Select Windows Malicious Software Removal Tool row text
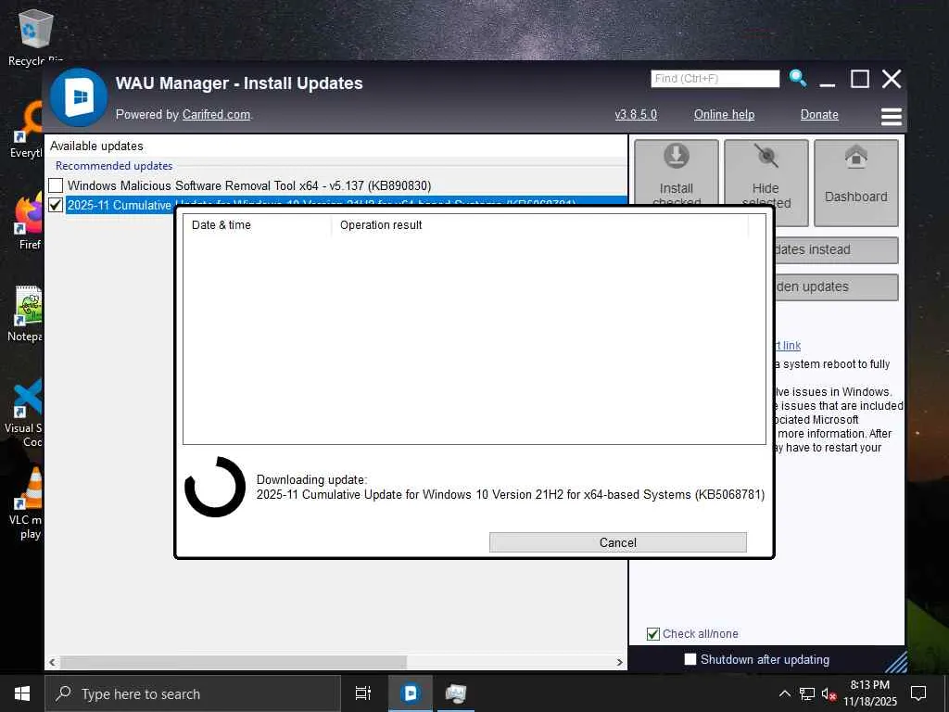949x712 pixels. point(249,185)
